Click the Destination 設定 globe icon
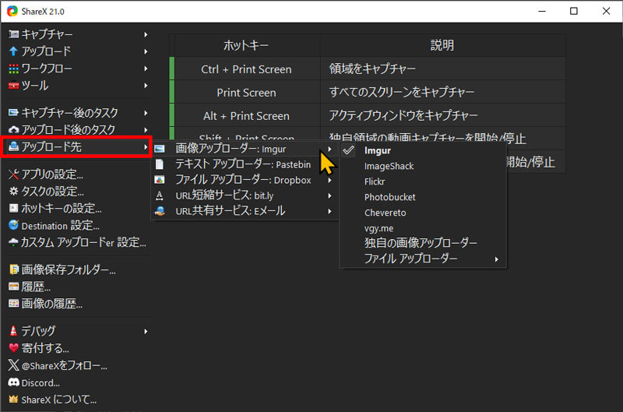623x412 pixels. [13, 225]
